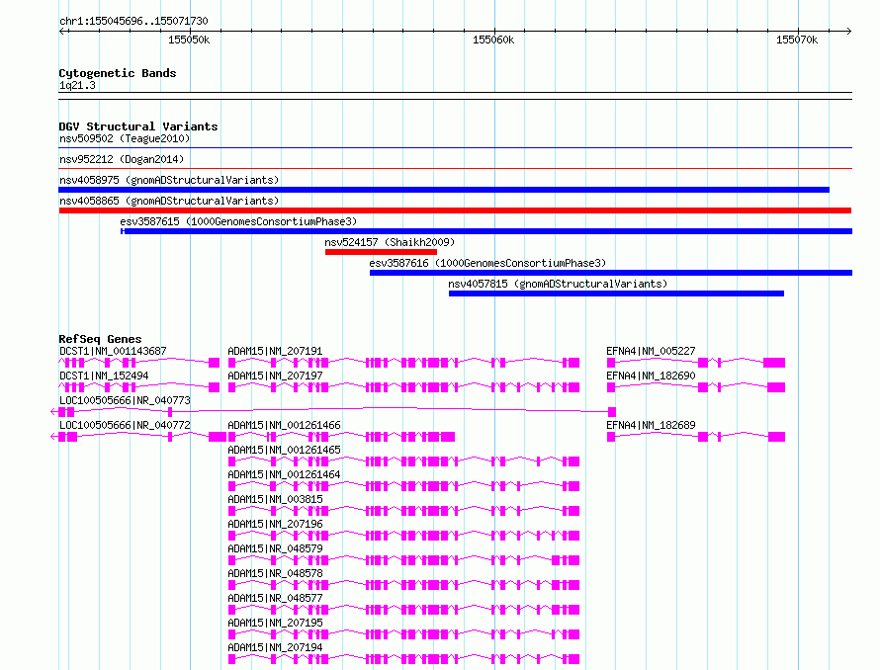Viewport: 880px width, 670px height.
Task: Open transcript ADAM15|NM_207197
Action: click(x=275, y=376)
